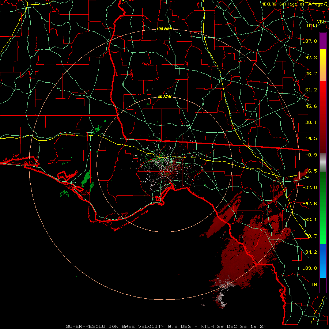Click the 50 NMI range ring label
329x329 pixels.
pyautogui.click(x=164, y=97)
